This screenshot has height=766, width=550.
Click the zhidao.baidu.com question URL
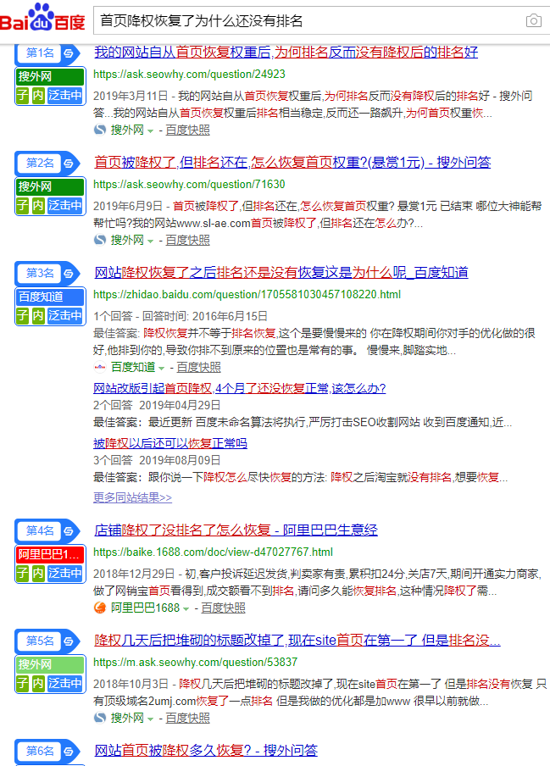[247, 295]
